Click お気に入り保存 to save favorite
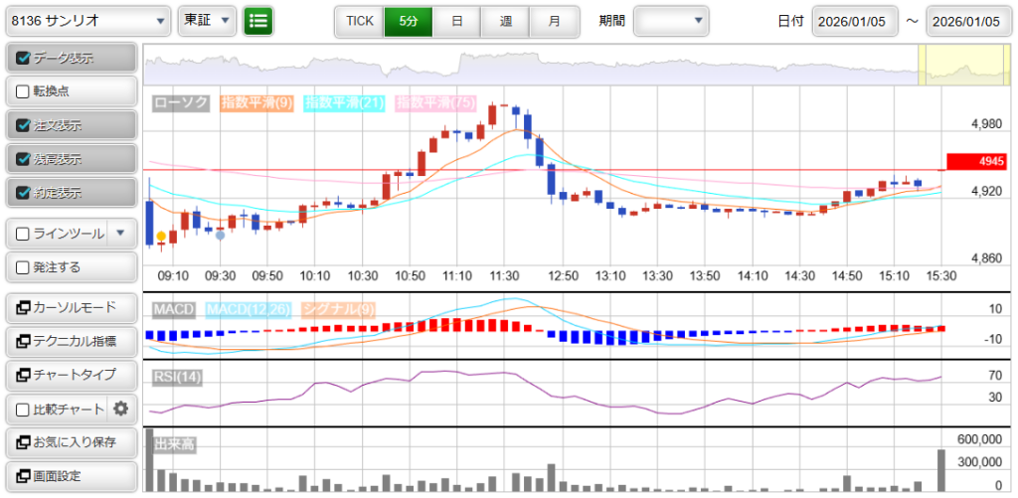This screenshot has width=1018, height=498. 70,442
